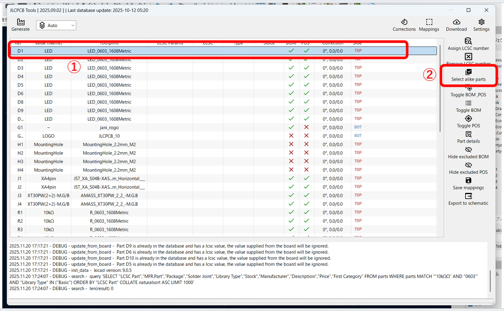The width and height of the screenshot is (504, 311).
Task: Click Assign LCSC number
Action: click(468, 44)
